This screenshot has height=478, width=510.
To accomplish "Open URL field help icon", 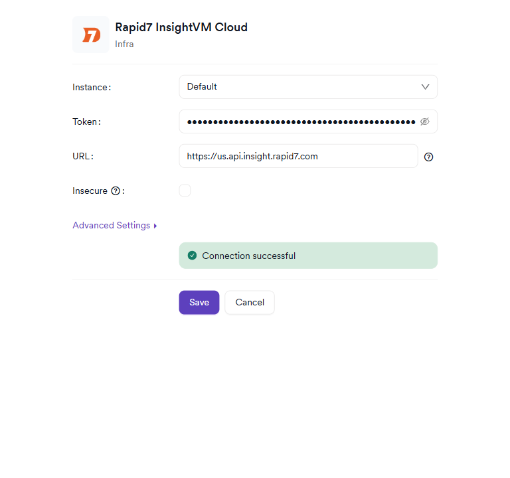I will point(428,157).
